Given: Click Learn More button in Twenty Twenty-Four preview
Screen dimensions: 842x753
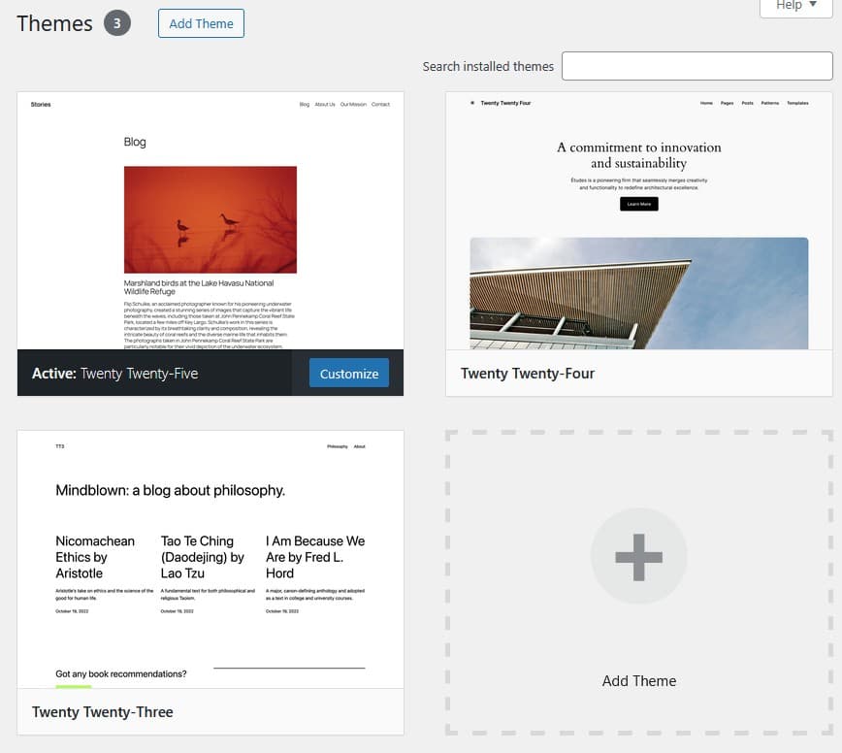Looking at the screenshot, I should [638, 204].
